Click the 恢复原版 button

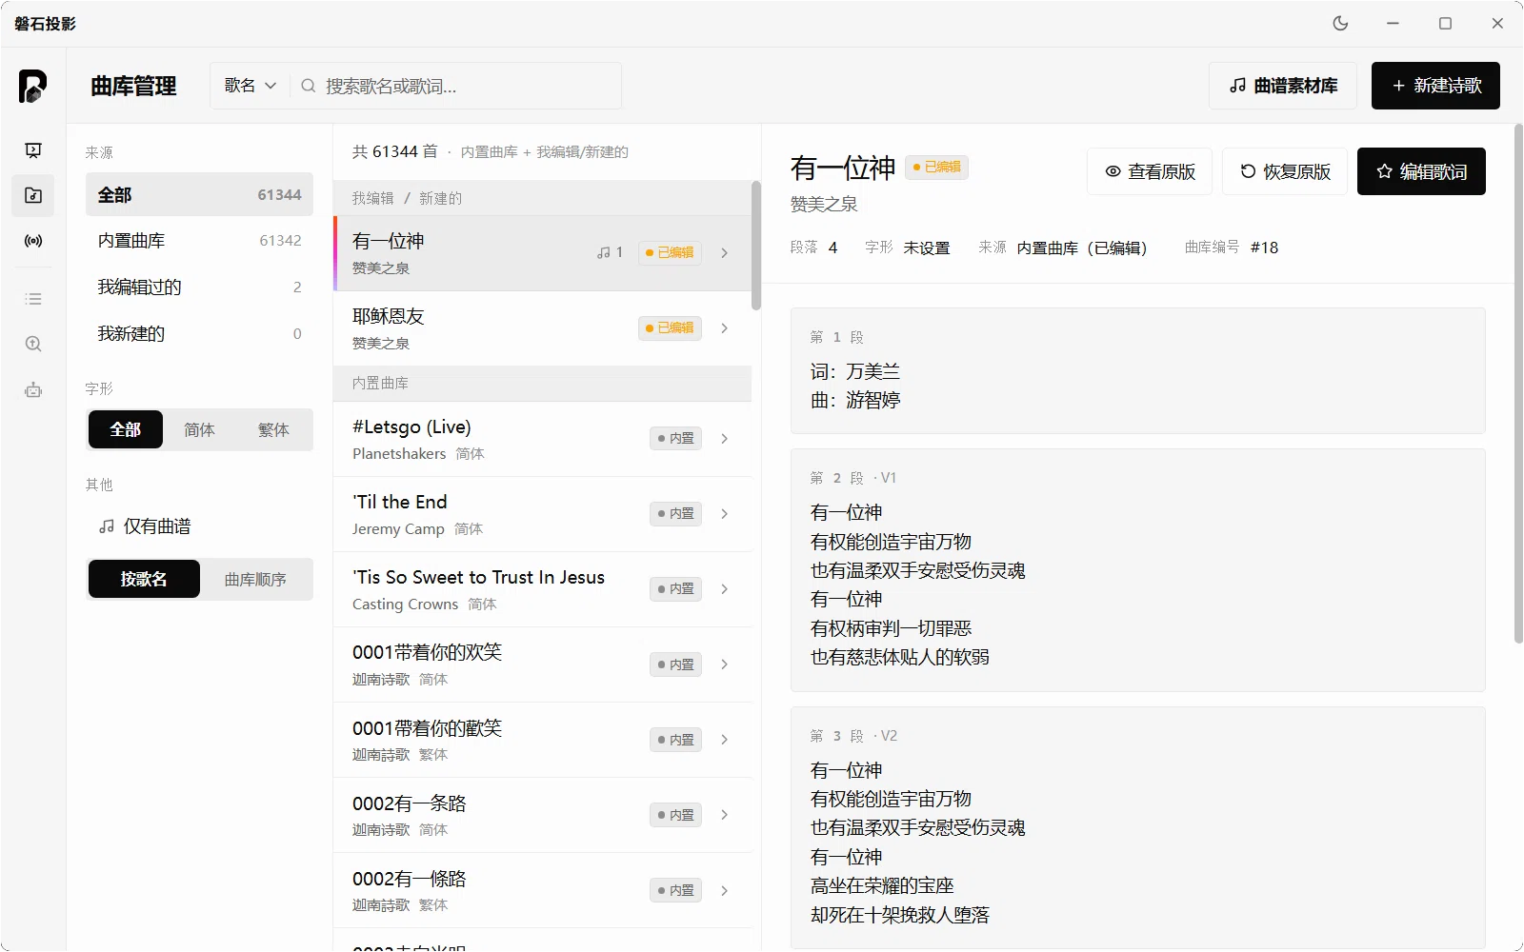click(x=1285, y=171)
